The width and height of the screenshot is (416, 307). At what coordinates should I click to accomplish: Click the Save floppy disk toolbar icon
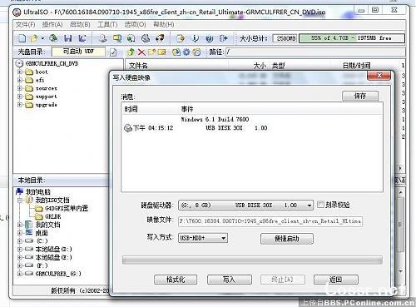coord(68,38)
